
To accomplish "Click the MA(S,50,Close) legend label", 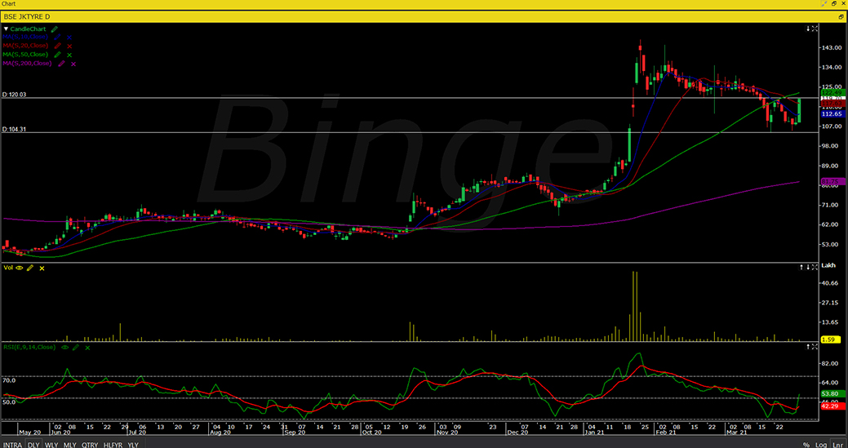I will tap(25, 55).
